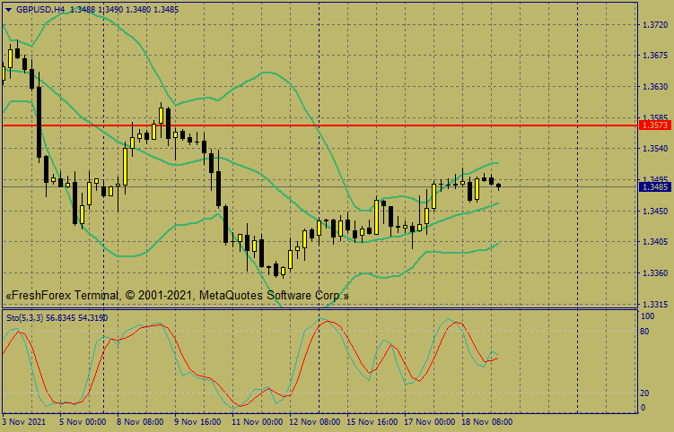Click the 1.3720 price scale label
Screen dimensions: 674x432
[654, 25]
